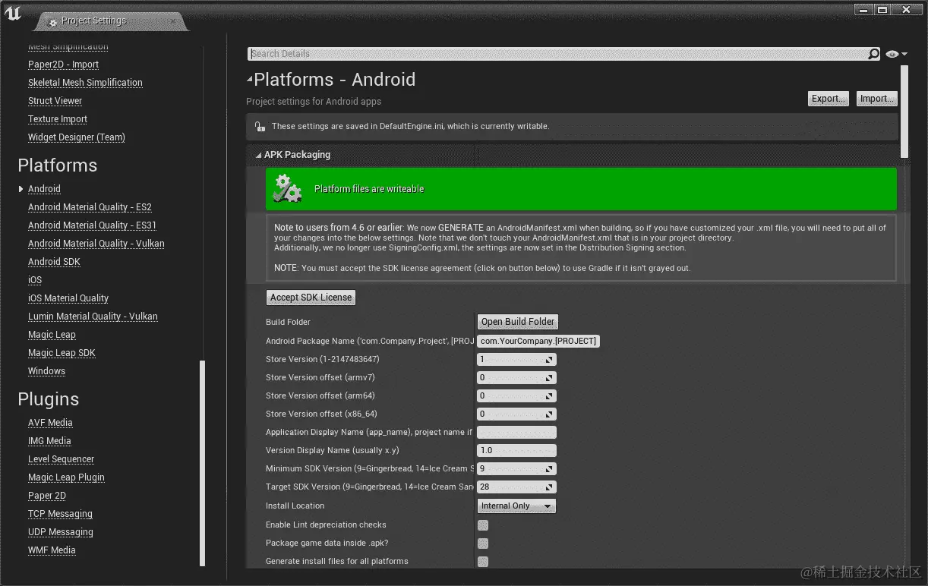Image resolution: width=928 pixels, height=586 pixels.
Task: Open Android Material Quality - Vulkan
Action: (96, 244)
